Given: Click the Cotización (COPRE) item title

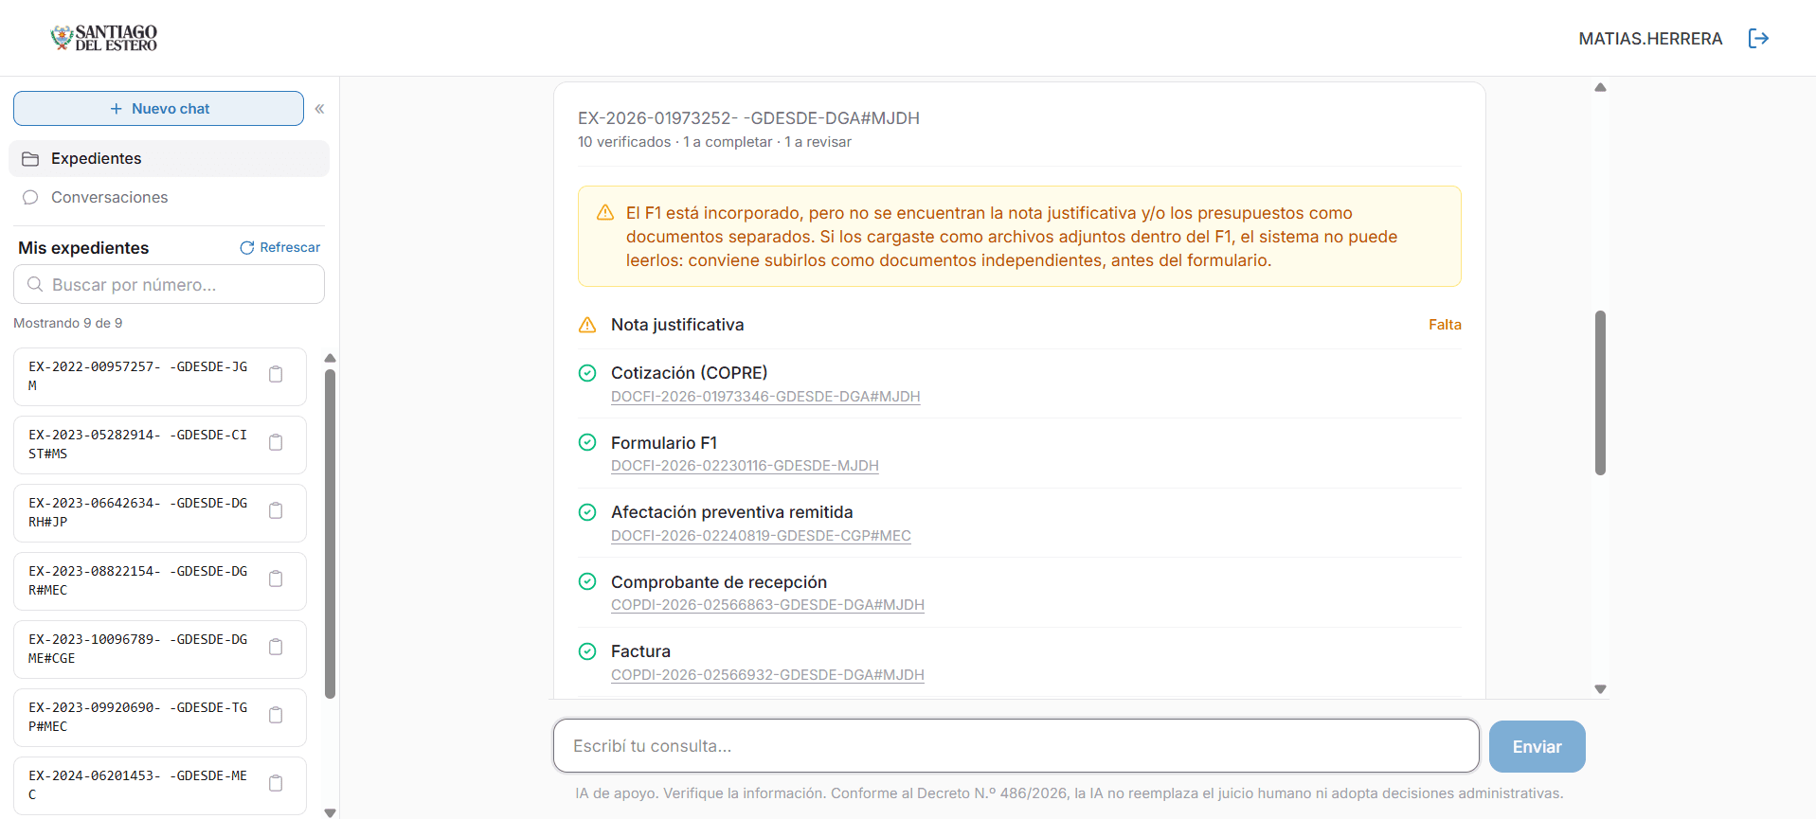Looking at the screenshot, I should tap(689, 373).
